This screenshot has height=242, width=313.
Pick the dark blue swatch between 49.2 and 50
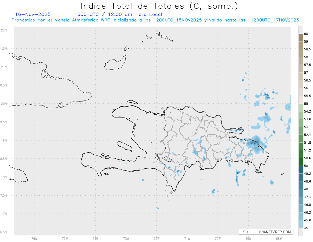(x=301, y=170)
